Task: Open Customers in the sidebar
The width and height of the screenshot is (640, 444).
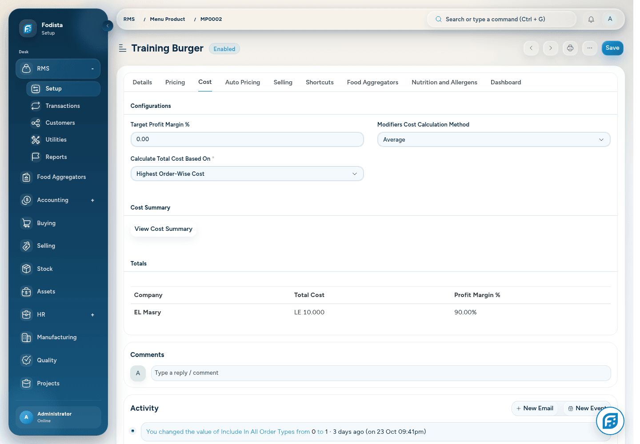Action: [x=63, y=123]
